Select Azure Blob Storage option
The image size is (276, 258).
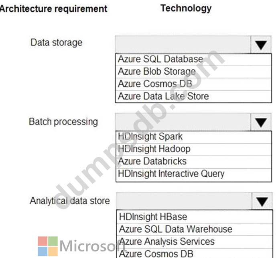coord(156,72)
